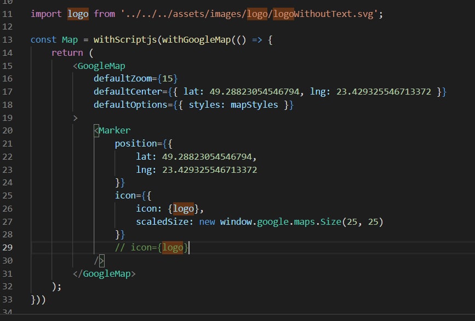Click the 'Map' constant name
Screen dimensions: 475x321
pyautogui.click(x=70, y=40)
